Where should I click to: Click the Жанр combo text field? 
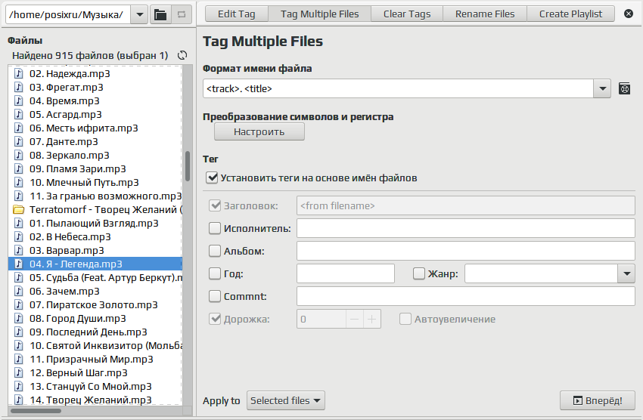point(542,273)
